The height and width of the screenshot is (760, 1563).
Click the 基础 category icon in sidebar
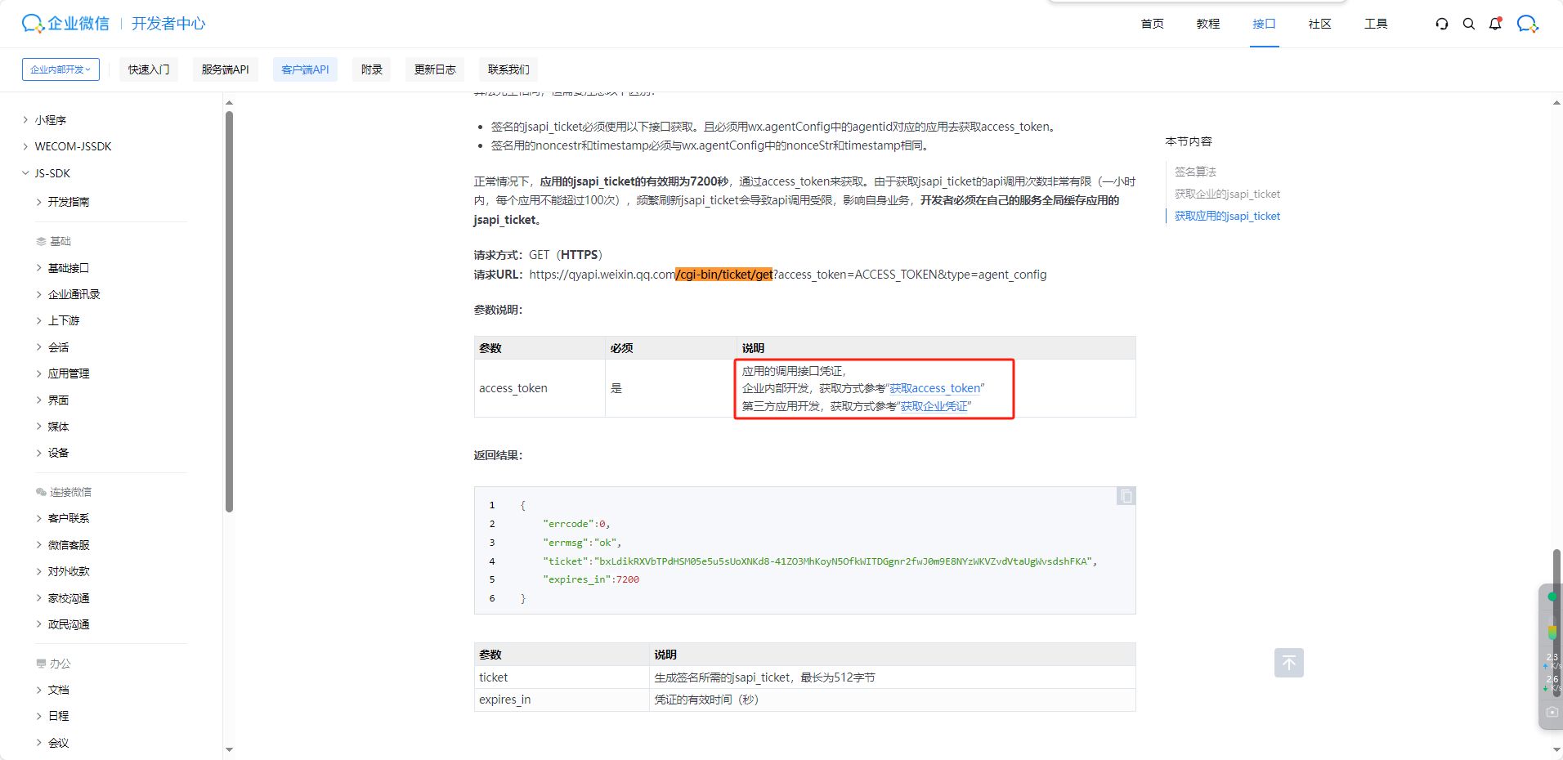(x=42, y=240)
